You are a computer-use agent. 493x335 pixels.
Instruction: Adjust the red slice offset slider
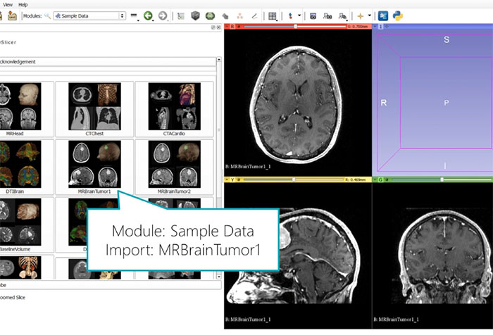pyautogui.click(x=296, y=27)
